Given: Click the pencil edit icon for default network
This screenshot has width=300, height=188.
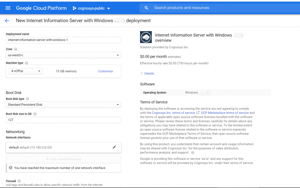Looking at the screenshot, I should (x=114, y=147).
